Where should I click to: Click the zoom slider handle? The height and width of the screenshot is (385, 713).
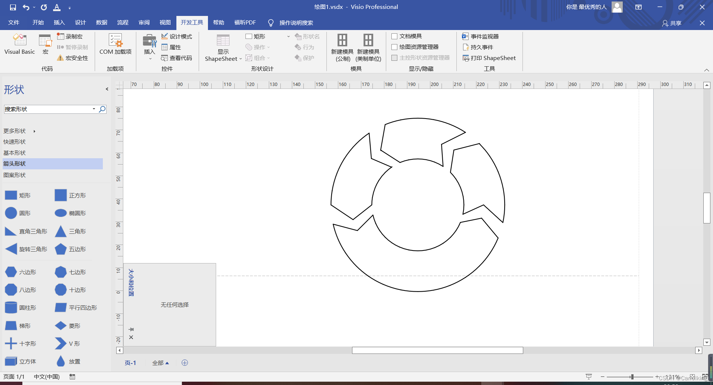point(632,377)
